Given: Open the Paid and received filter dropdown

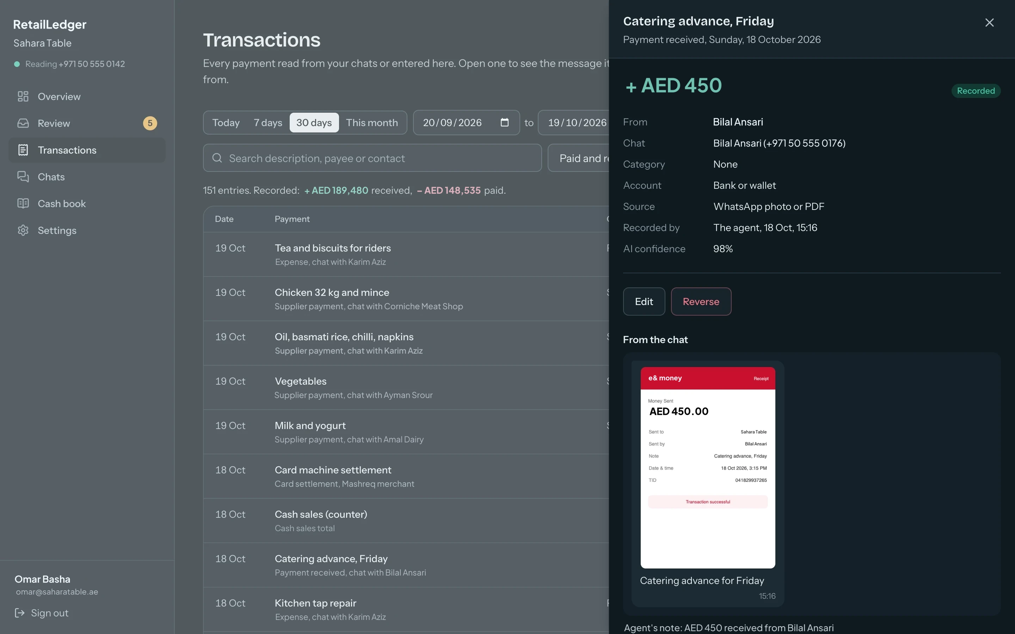Looking at the screenshot, I should tap(579, 158).
